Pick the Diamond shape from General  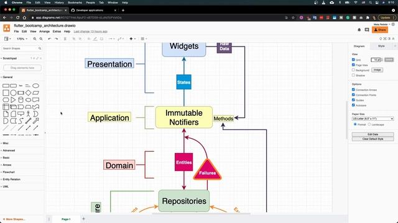[28, 93]
